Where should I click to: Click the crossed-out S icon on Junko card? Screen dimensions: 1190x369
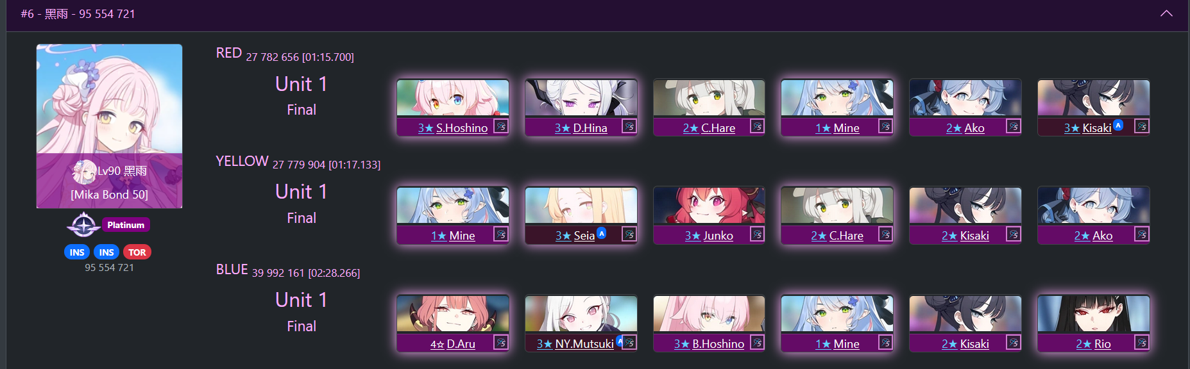coord(758,234)
